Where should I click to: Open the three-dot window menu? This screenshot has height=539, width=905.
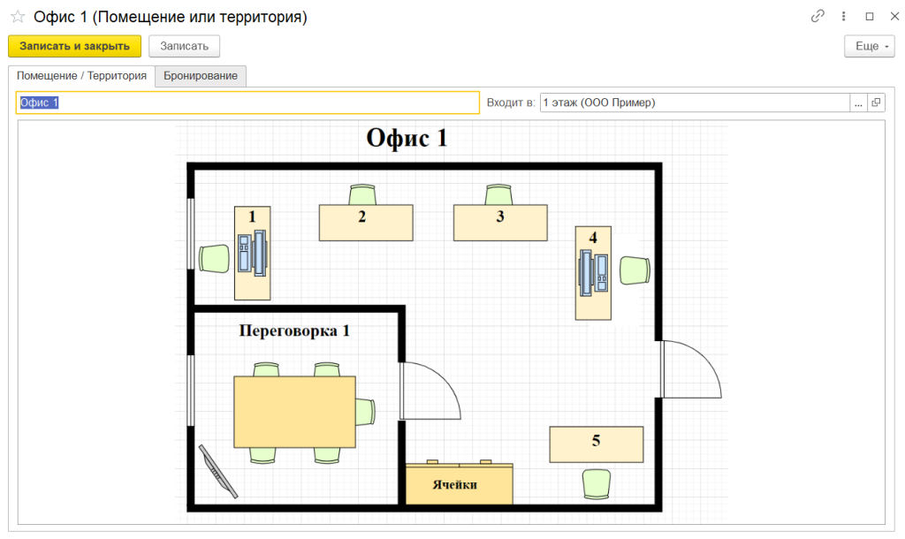(x=844, y=17)
